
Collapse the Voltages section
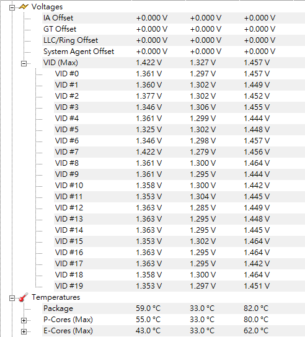(x=12, y=7)
